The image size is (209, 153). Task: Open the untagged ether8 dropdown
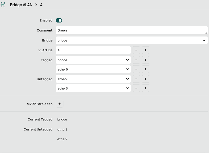pyautogui.click(x=93, y=88)
